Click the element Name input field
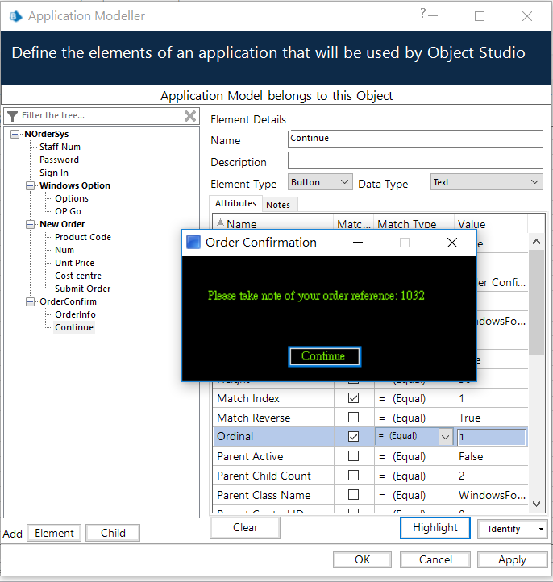The image size is (553, 582). point(415,139)
